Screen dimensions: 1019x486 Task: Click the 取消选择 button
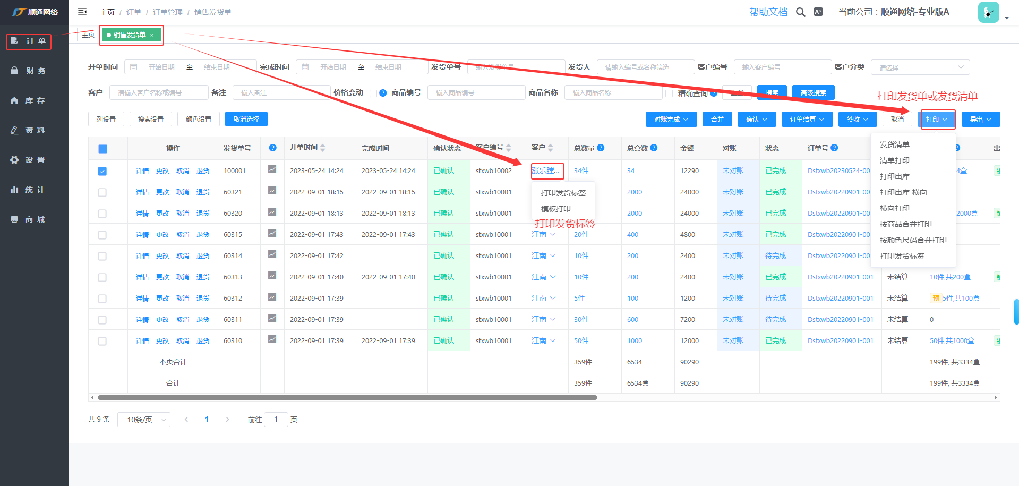(246, 119)
